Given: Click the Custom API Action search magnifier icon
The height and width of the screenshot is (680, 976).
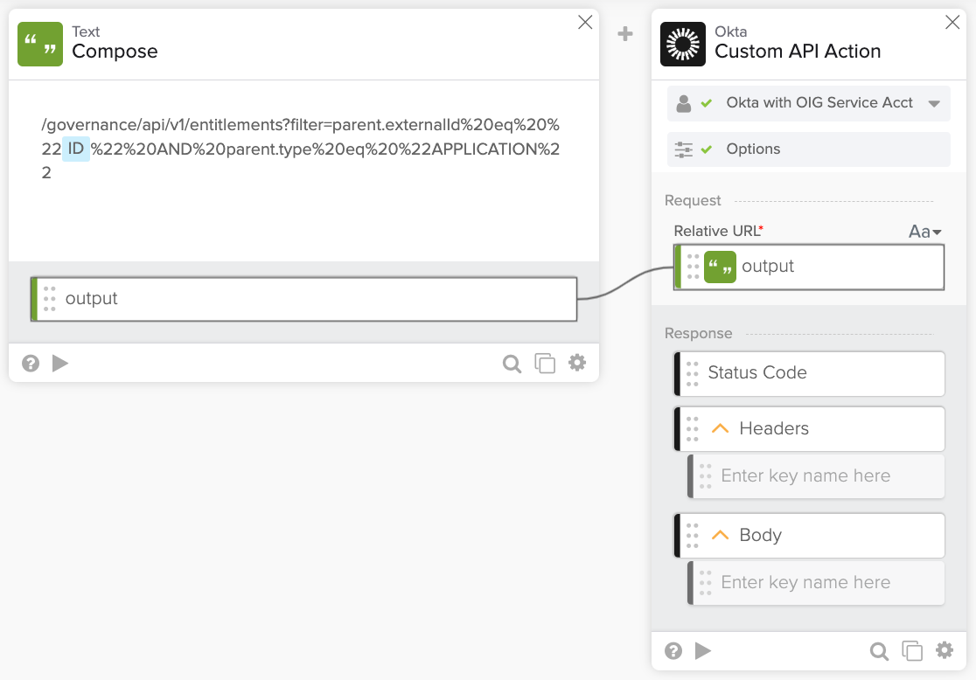Looking at the screenshot, I should 879,651.
